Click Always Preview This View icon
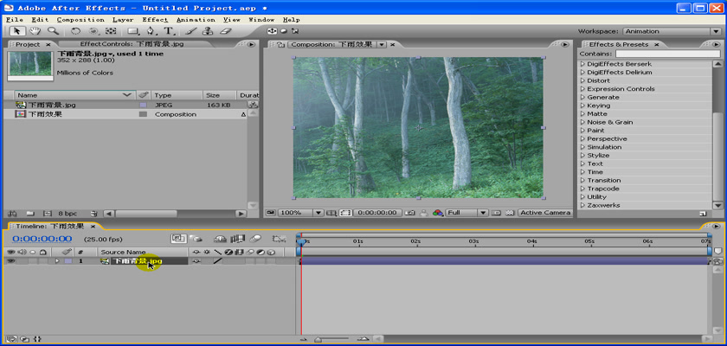 (271, 213)
